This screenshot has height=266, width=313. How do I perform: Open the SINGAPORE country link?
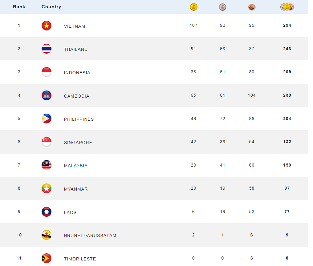click(78, 143)
